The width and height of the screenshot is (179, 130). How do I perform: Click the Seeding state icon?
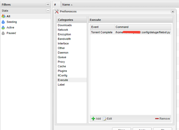3,22
